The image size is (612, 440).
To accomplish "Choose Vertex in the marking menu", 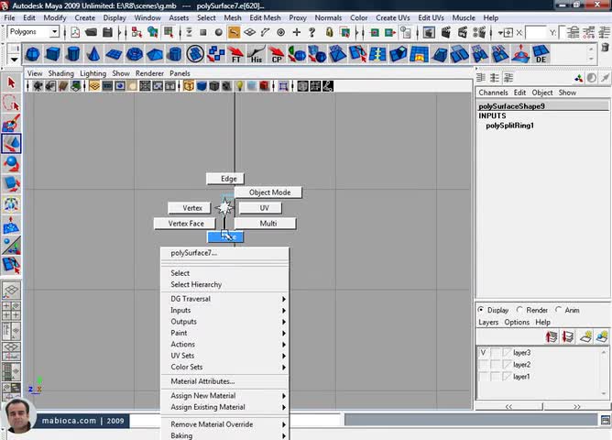I will [190, 208].
